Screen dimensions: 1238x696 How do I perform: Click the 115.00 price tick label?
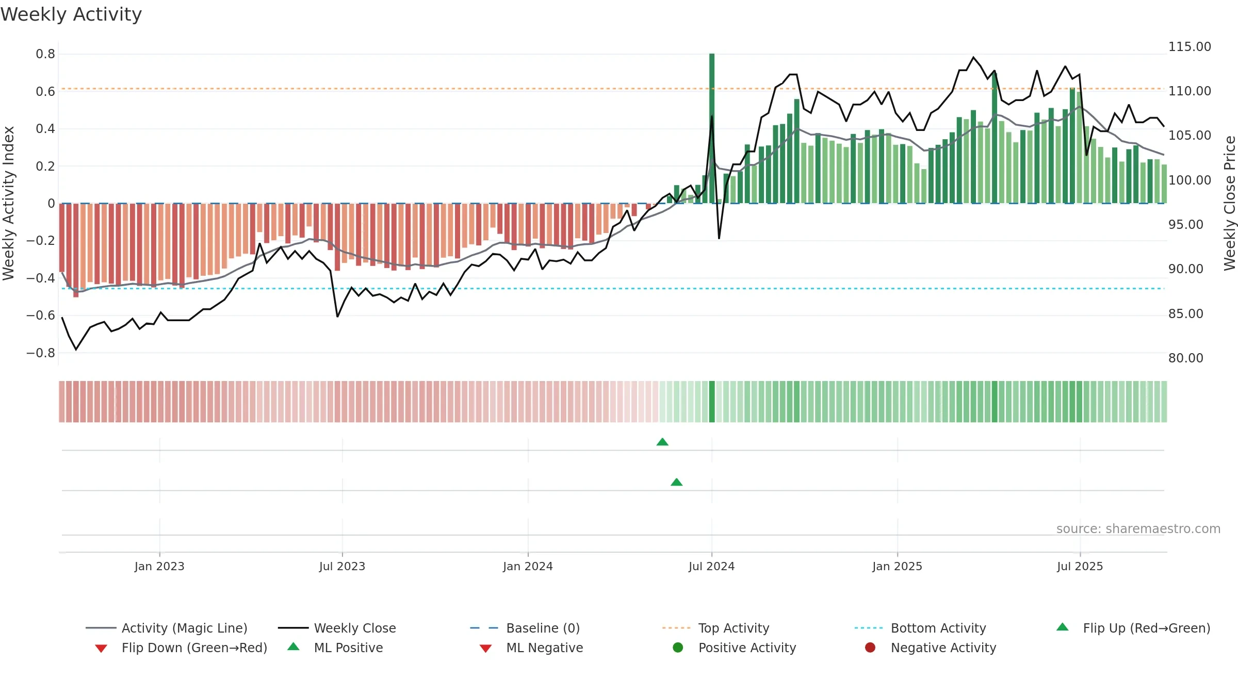click(x=1190, y=47)
